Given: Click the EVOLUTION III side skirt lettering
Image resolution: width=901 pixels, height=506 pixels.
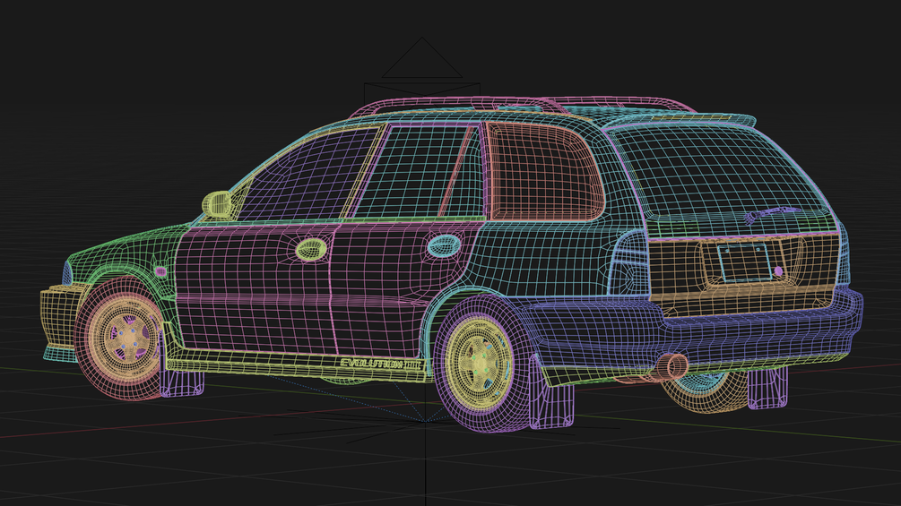Looking at the screenshot, I should tap(382, 363).
